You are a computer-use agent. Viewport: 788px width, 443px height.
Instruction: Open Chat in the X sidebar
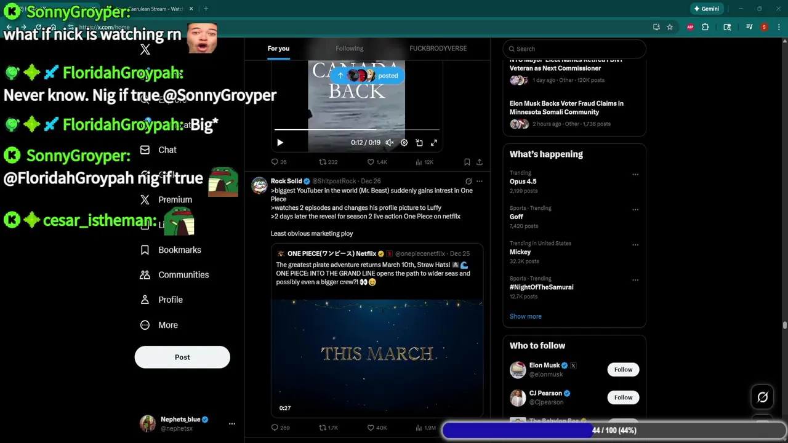[x=158, y=150]
